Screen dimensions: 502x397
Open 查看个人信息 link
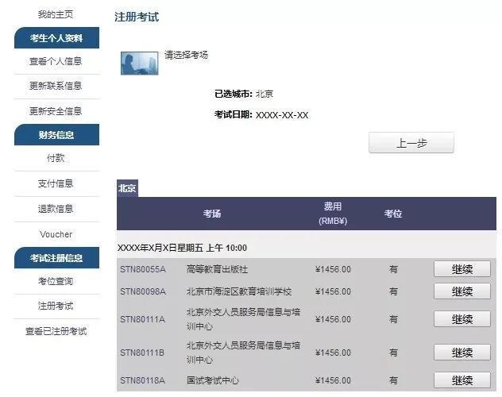(56, 61)
